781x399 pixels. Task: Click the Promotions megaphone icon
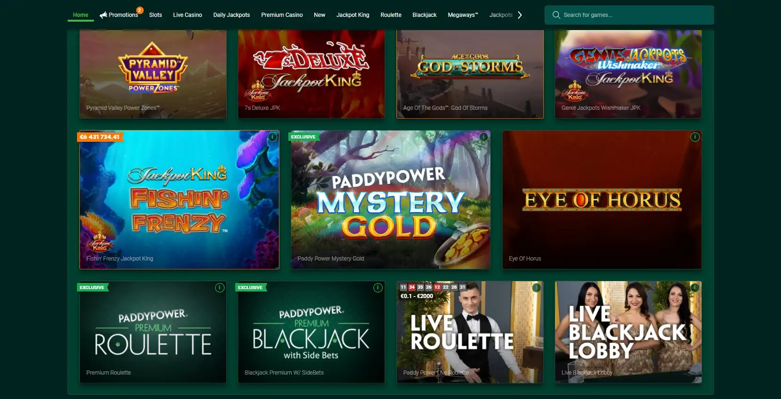pos(103,15)
